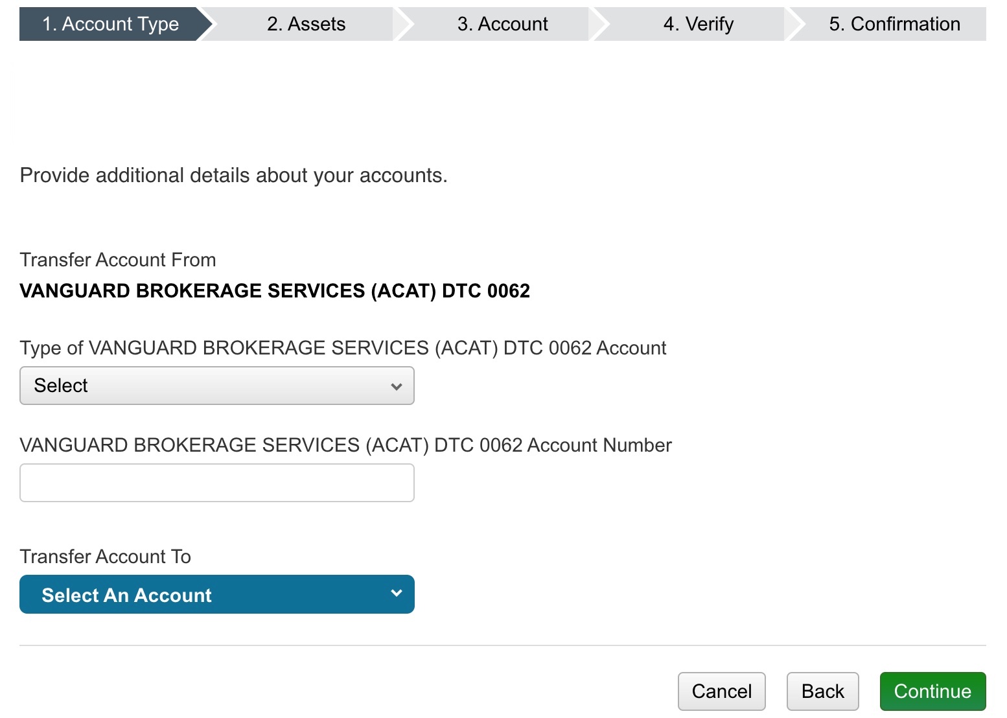The height and width of the screenshot is (718, 1007).
Task: Go to the 1. Account Type step
Action: [x=110, y=24]
